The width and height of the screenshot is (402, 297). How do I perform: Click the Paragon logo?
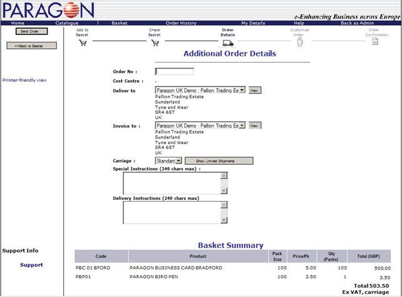tap(48, 10)
